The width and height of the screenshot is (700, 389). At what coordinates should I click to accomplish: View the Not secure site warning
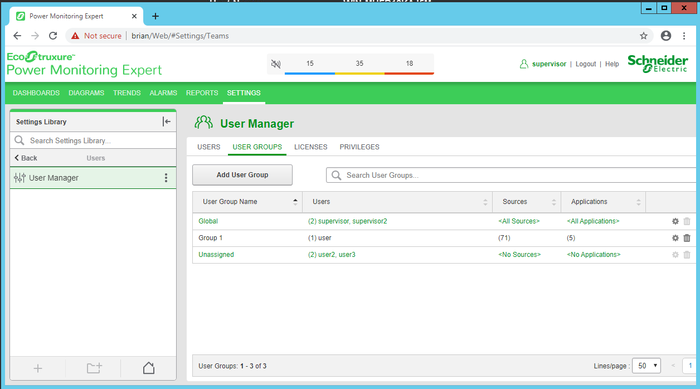[96, 36]
